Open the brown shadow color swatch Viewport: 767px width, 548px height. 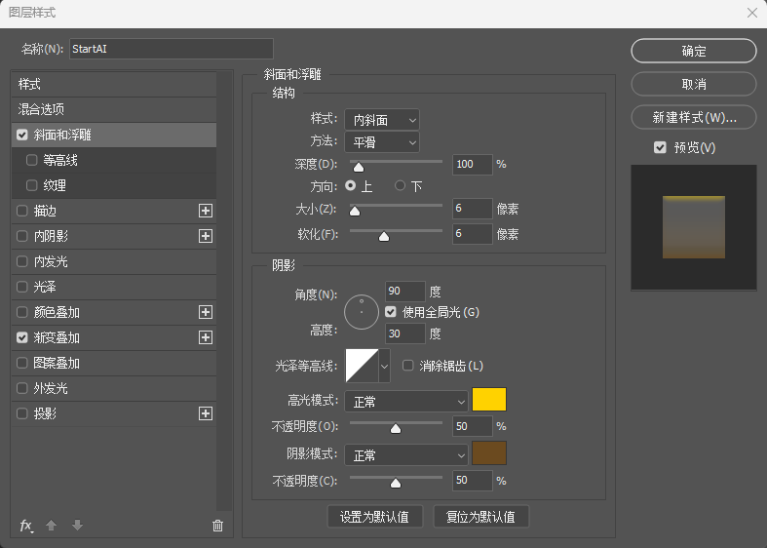pyautogui.click(x=489, y=453)
